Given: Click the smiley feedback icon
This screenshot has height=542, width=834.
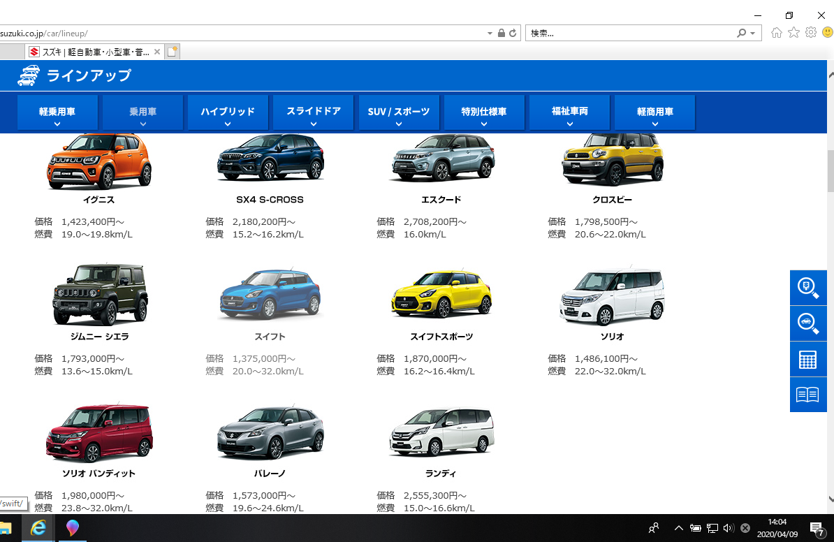Looking at the screenshot, I should (828, 32).
